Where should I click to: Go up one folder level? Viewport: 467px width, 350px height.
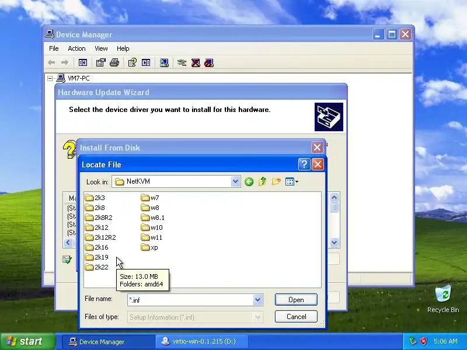pos(262,181)
